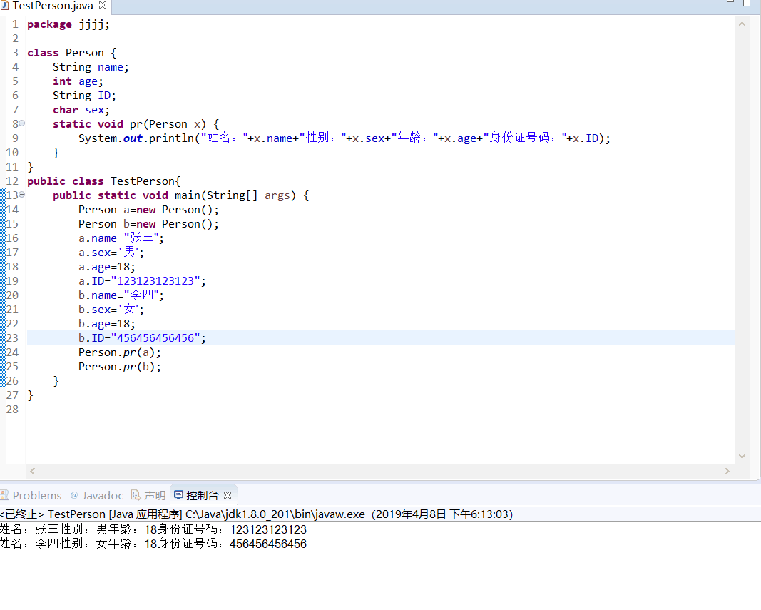Click the a.name="张三" assignment
This screenshot has width=761, height=610.
121,238
